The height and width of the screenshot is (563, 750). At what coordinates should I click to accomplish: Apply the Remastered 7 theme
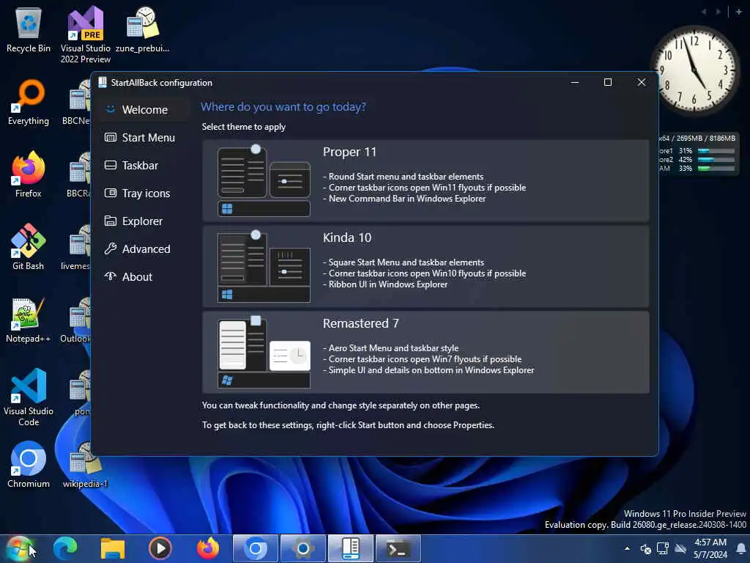[426, 352]
